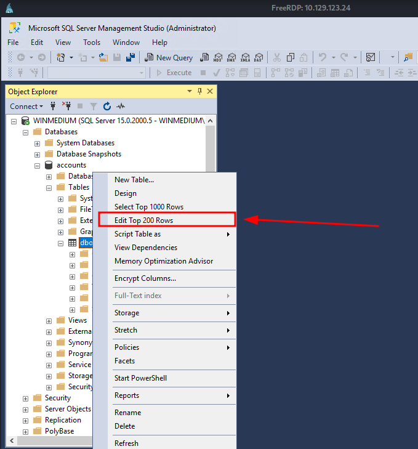Open the File menu

point(13,42)
